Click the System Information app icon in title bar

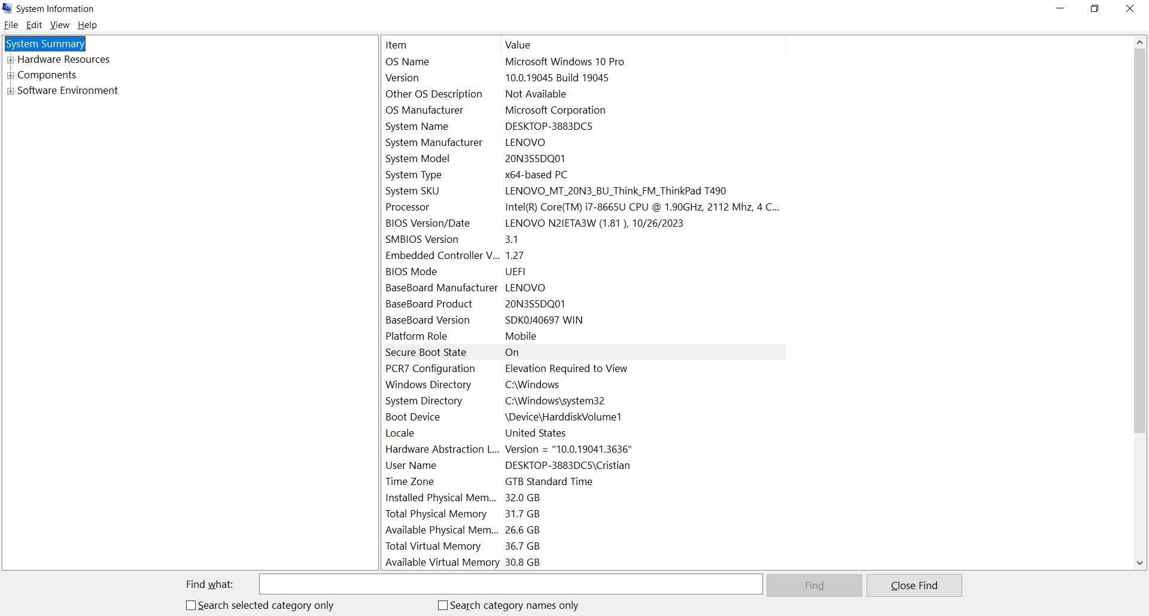[7, 8]
